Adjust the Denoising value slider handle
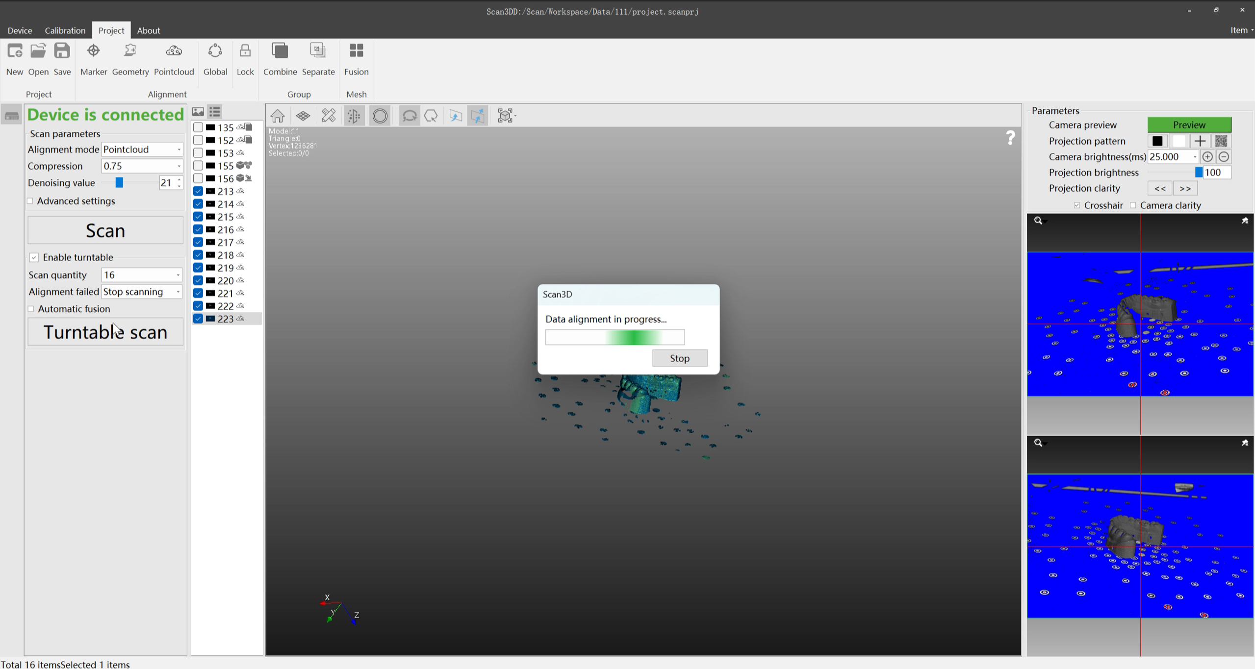Viewport: 1255px width, 669px height. point(119,183)
